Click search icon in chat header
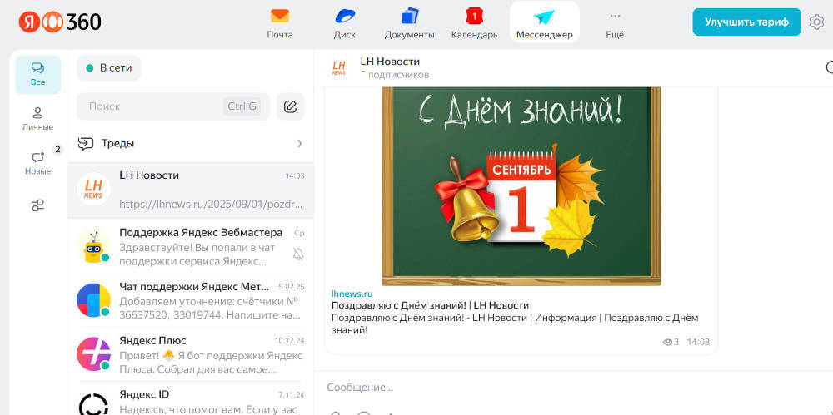Image resolution: width=833 pixels, height=415 pixels. (830, 67)
